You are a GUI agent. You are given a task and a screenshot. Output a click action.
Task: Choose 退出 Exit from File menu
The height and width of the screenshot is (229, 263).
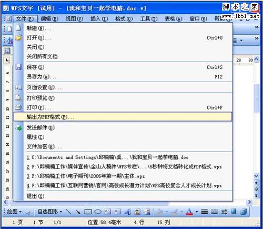click(x=123, y=196)
